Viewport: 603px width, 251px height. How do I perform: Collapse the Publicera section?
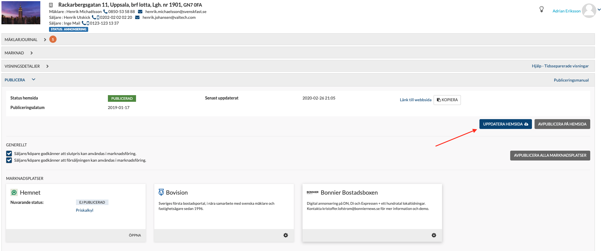[33, 80]
